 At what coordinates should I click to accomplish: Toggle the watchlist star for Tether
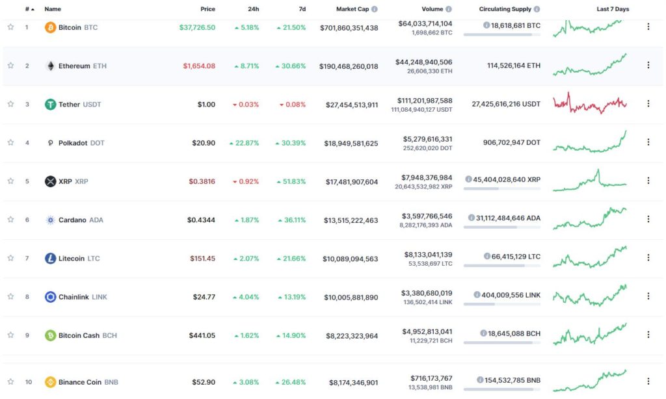pyautogui.click(x=10, y=104)
